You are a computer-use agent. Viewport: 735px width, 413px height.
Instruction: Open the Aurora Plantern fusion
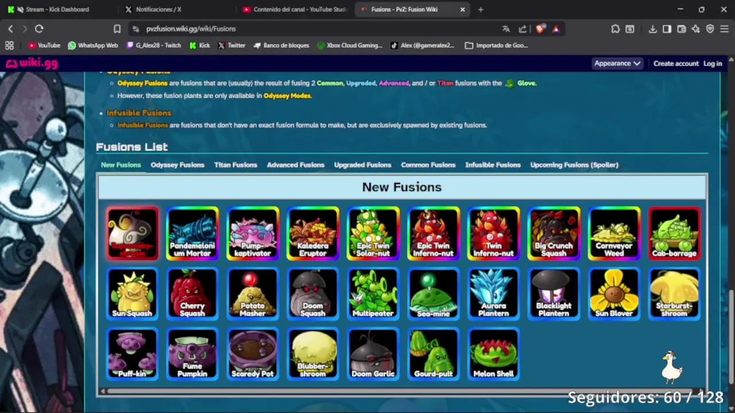(493, 294)
